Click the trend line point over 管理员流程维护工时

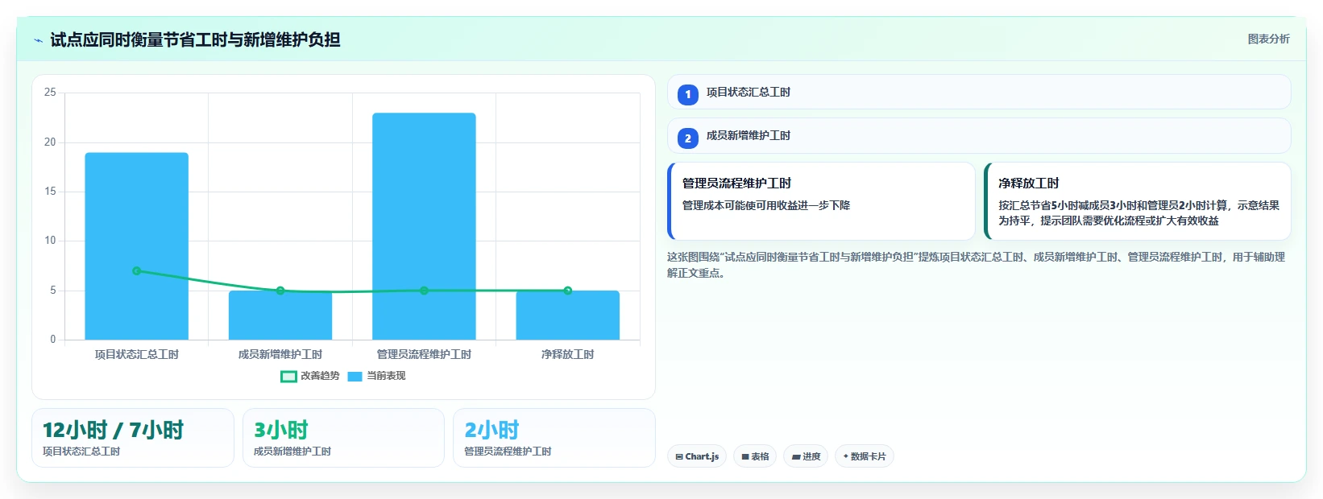click(x=424, y=291)
